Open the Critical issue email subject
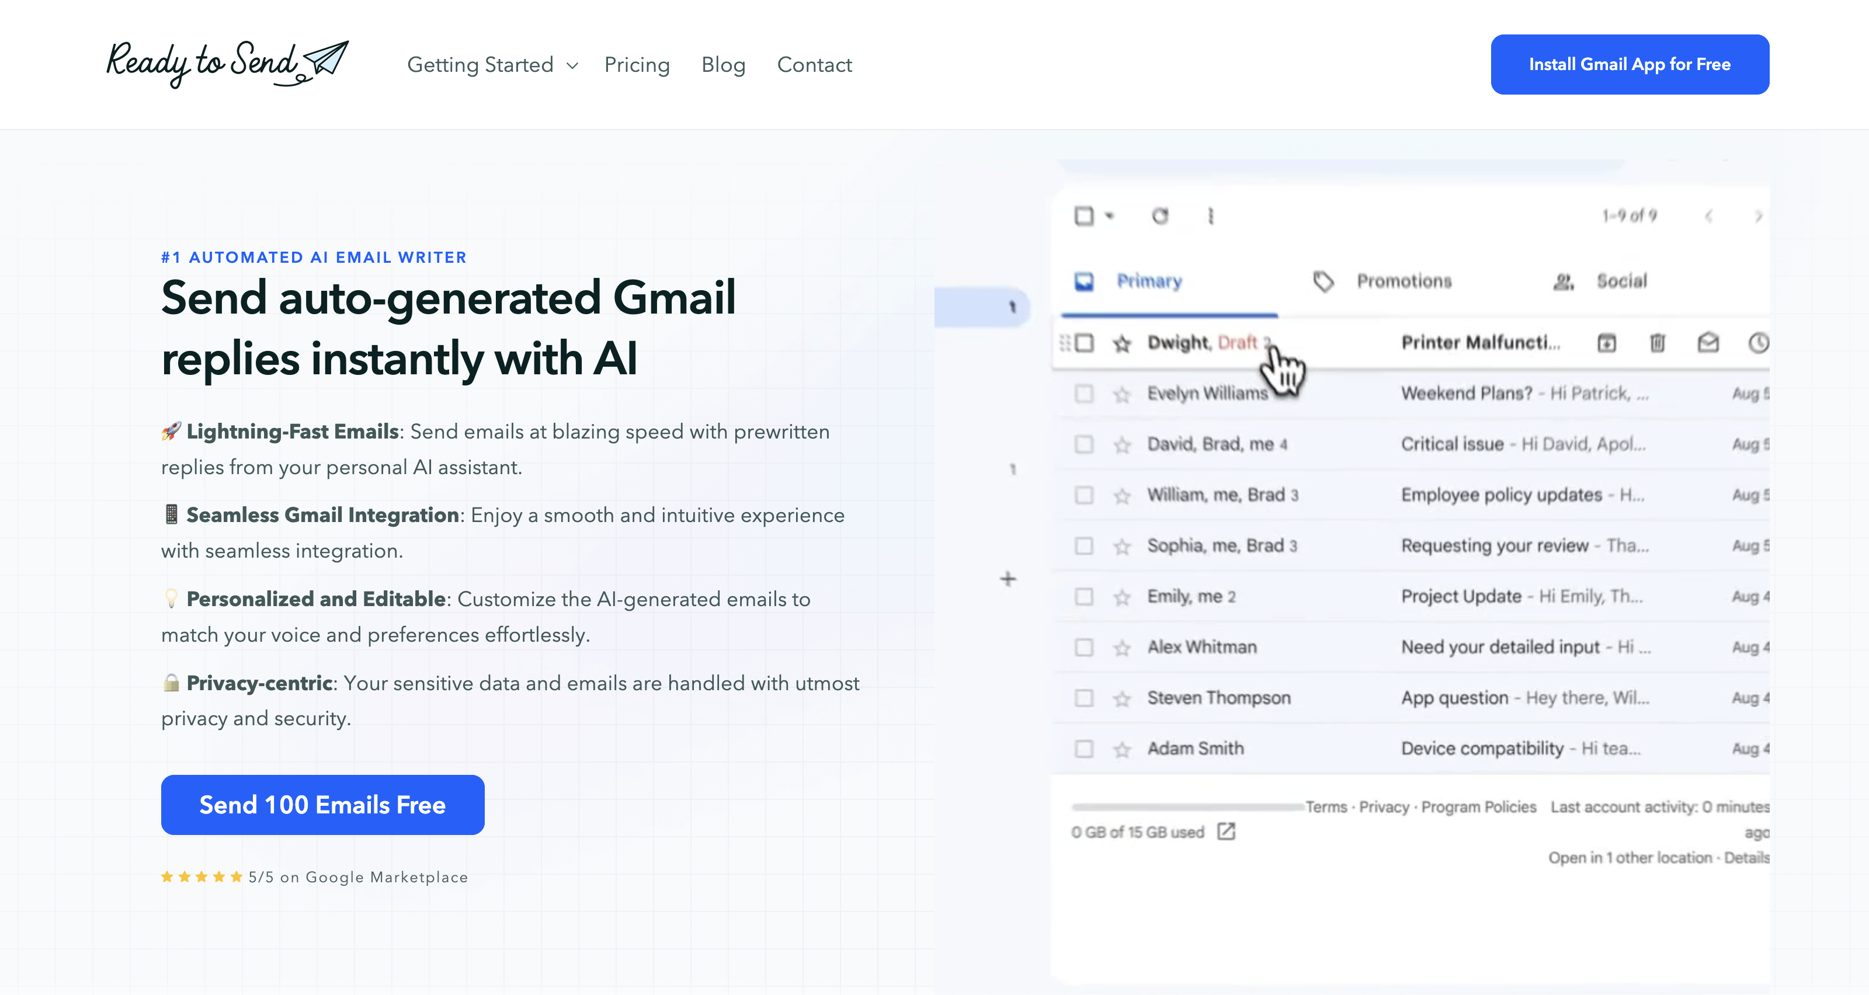This screenshot has width=1869, height=995. pyautogui.click(x=1453, y=444)
